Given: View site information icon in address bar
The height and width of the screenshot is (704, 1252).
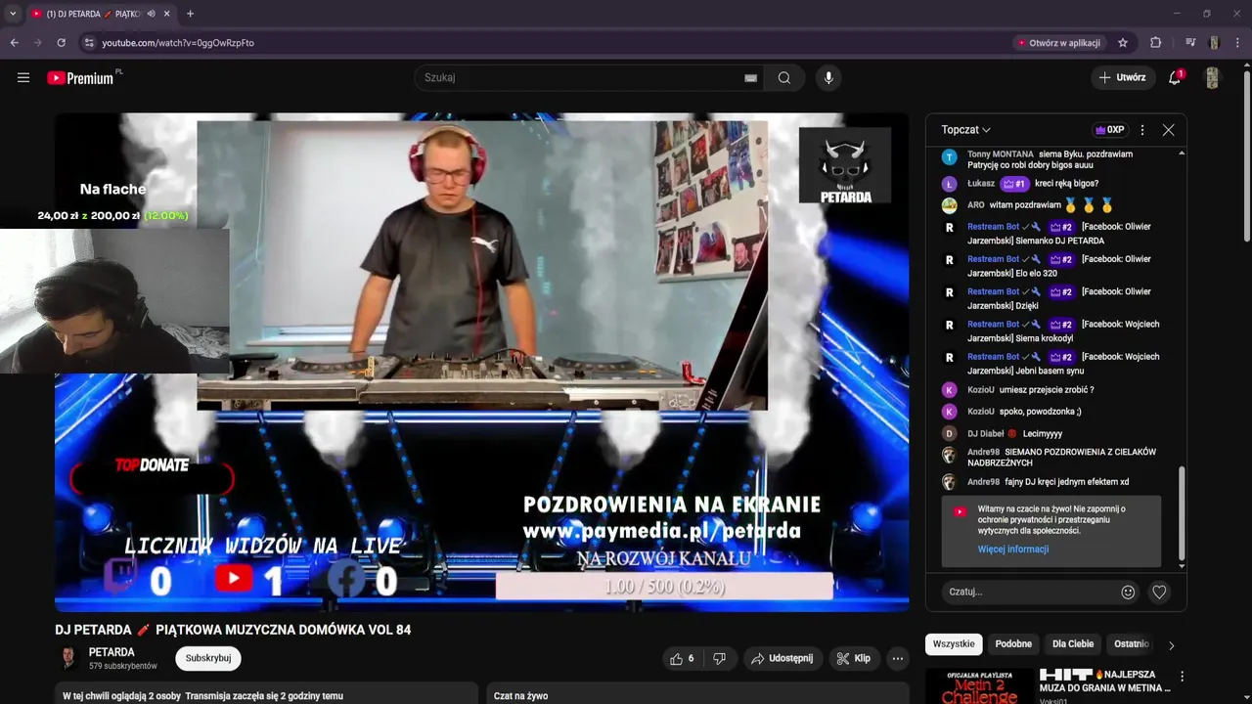Looking at the screenshot, I should pos(88,43).
